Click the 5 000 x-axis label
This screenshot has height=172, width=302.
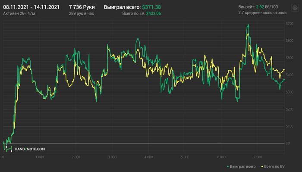pos(185,157)
